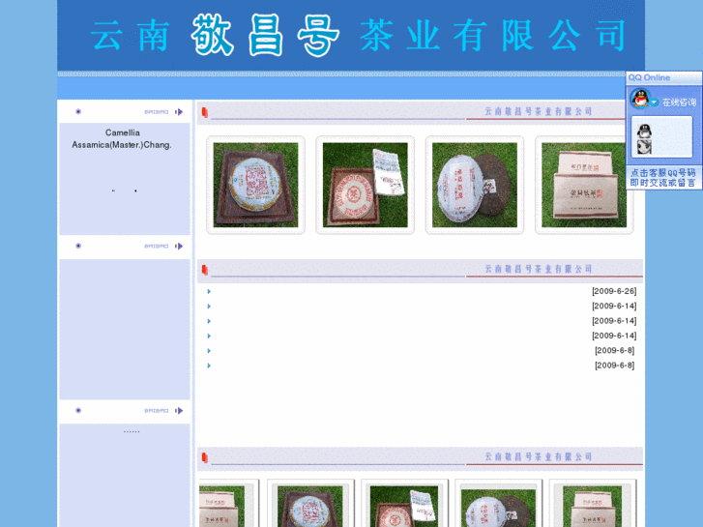Click the second QQ contact avatar icon
Image resolution: width=703 pixels, height=527 pixels.
pyautogui.click(x=644, y=147)
